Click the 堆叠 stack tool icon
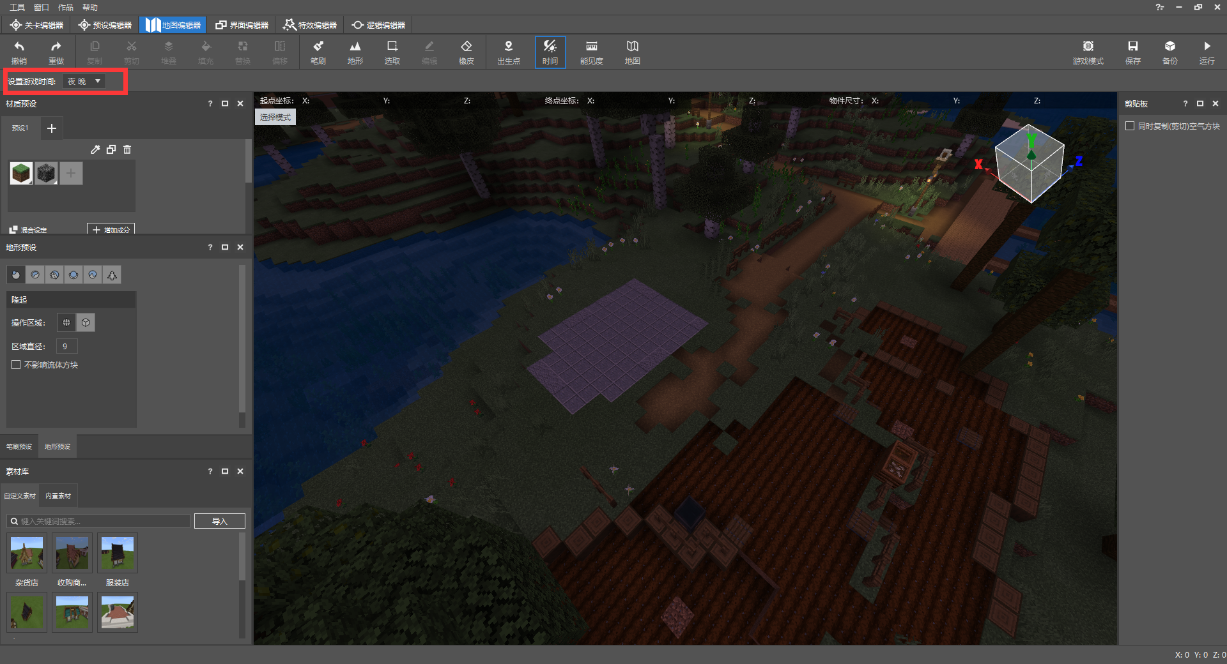 (x=169, y=47)
